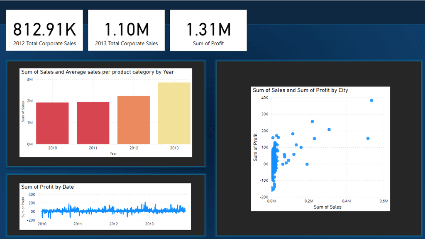Click the Sum of Sales axis label on the scatter chart
The width and height of the screenshot is (425, 239).
(327, 207)
